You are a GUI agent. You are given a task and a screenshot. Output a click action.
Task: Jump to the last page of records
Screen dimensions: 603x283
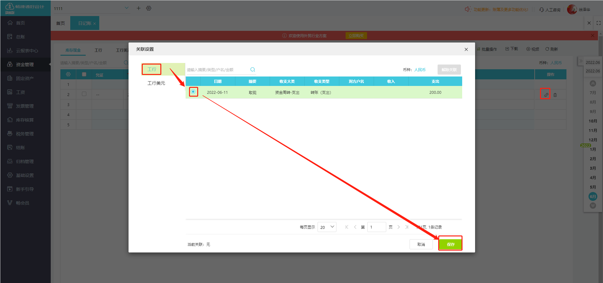pos(407,227)
